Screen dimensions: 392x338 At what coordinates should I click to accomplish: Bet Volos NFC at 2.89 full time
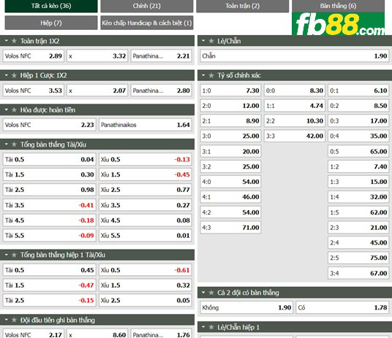coord(33,56)
